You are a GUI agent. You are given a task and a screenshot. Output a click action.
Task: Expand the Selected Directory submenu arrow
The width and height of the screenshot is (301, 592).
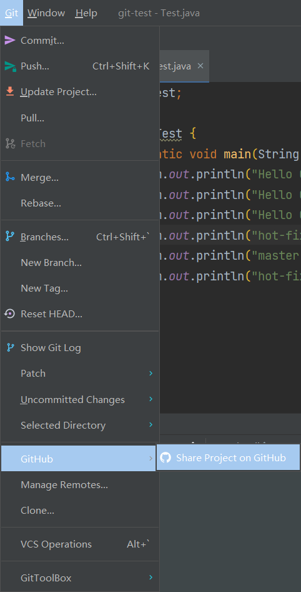[x=150, y=425]
